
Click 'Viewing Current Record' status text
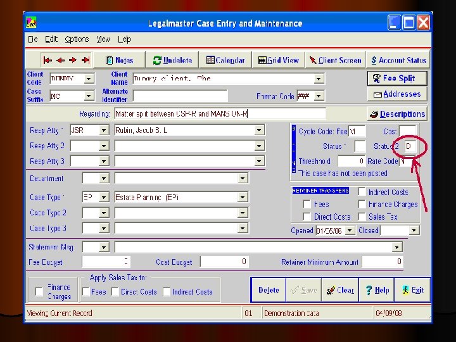tap(60, 313)
